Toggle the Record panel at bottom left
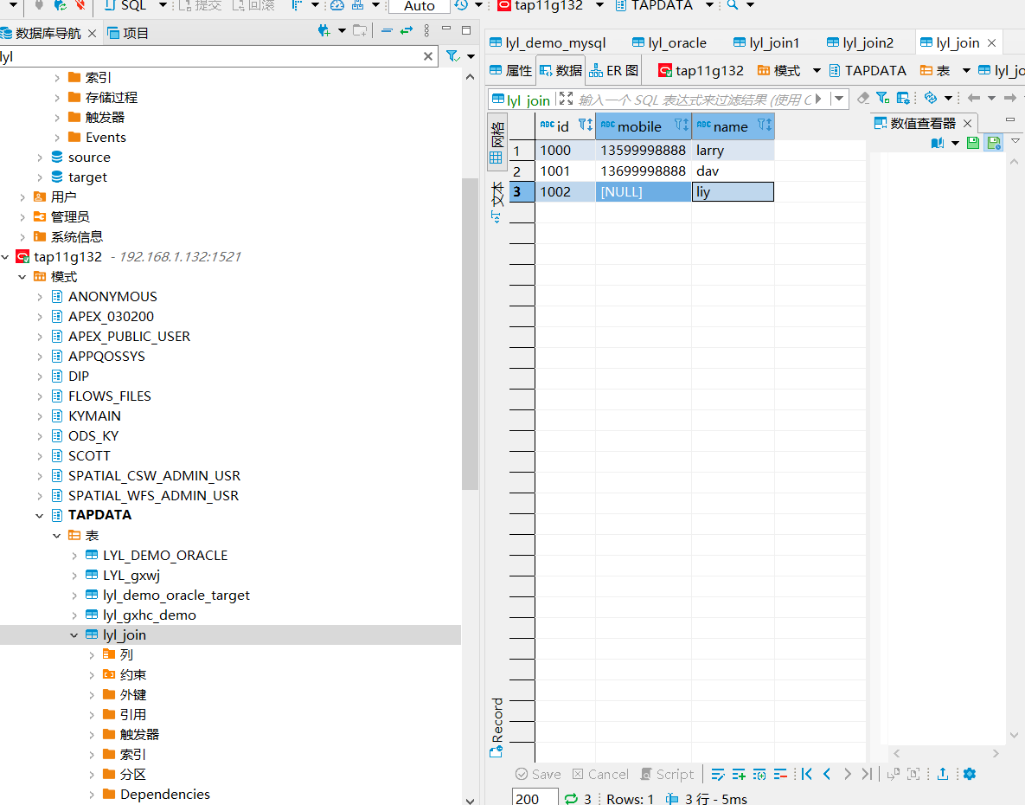This screenshot has height=805, width=1025. (x=496, y=727)
